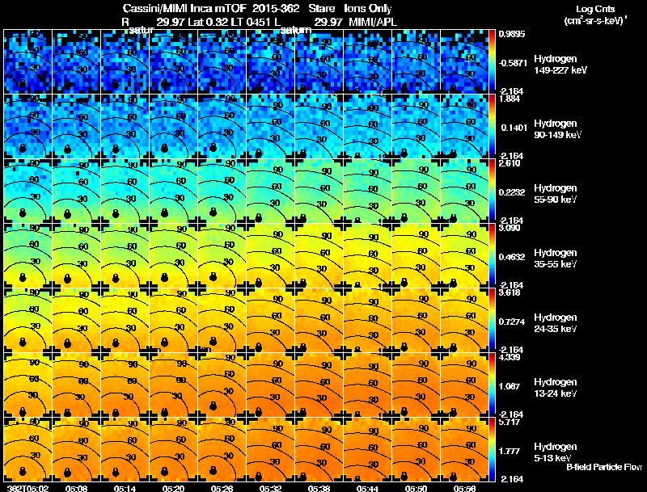Select the 05:14 time axis label

125,488
